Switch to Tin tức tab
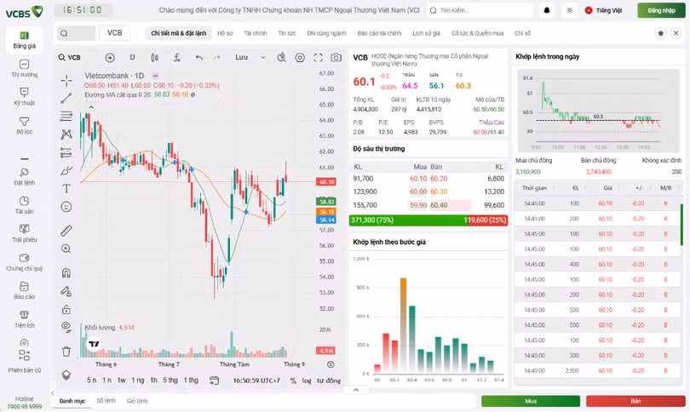Image resolution: width=690 pixels, height=412 pixels. (287, 33)
